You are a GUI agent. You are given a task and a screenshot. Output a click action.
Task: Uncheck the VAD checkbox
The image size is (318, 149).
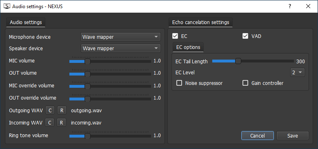click(x=245, y=36)
